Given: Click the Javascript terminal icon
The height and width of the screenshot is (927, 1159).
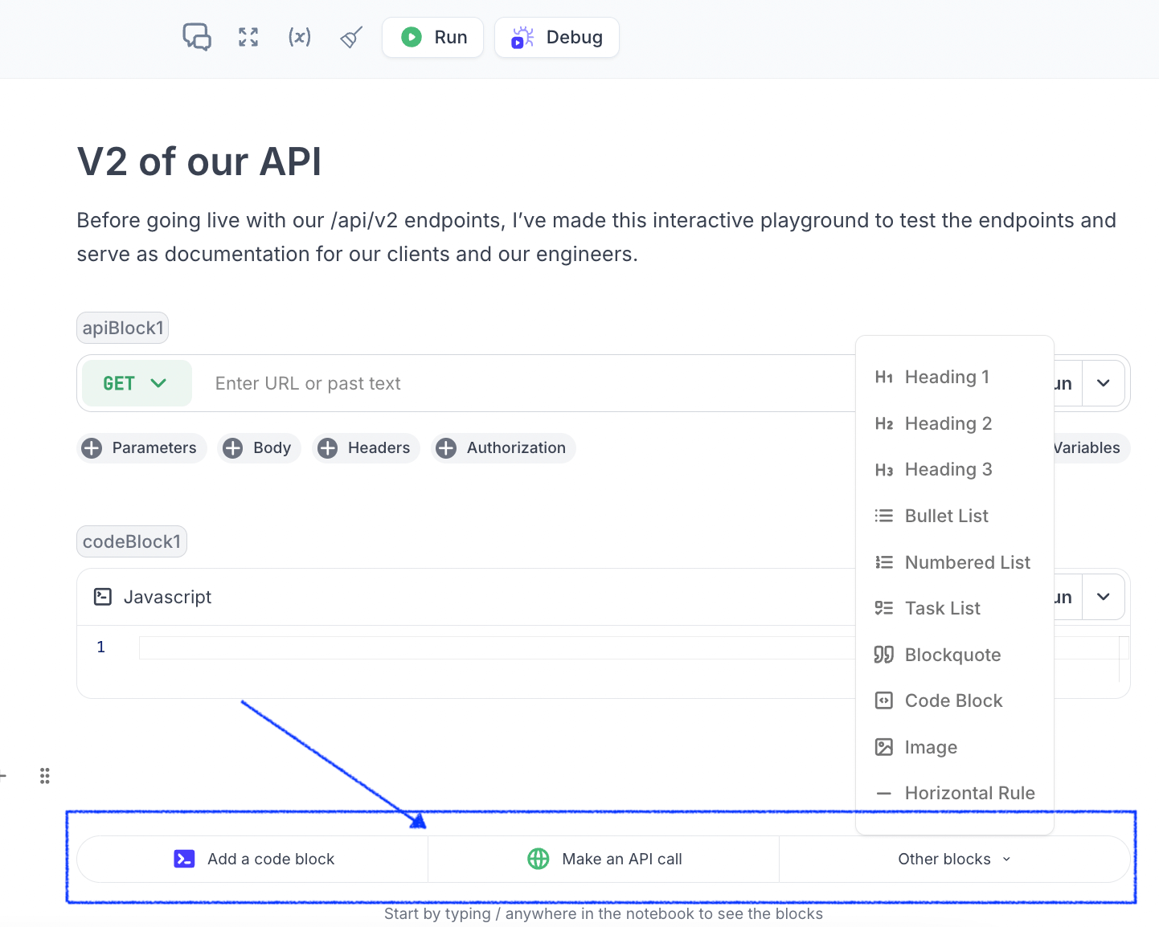Looking at the screenshot, I should (x=103, y=597).
